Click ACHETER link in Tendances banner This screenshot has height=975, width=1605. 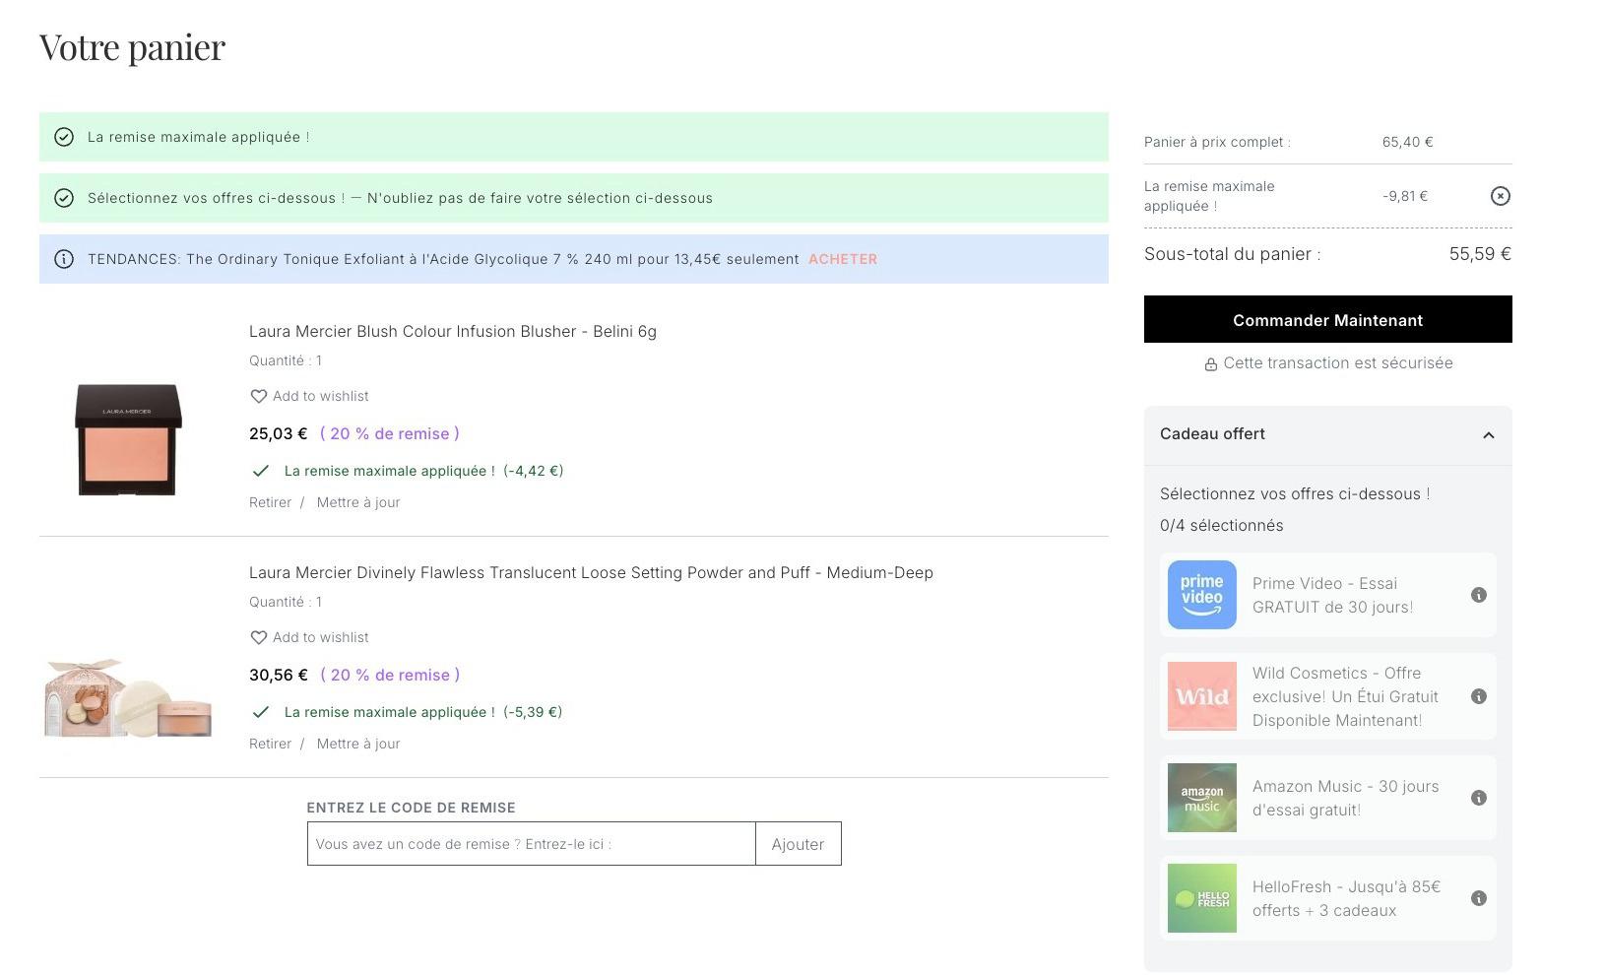[843, 259]
